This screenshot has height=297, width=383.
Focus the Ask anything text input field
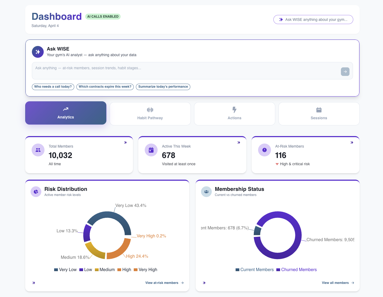pyautogui.click(x=185, y=71)
